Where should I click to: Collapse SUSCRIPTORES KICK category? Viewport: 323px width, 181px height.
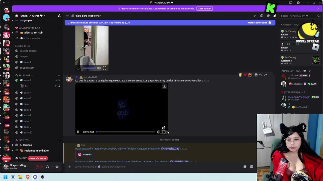point(29,28)
